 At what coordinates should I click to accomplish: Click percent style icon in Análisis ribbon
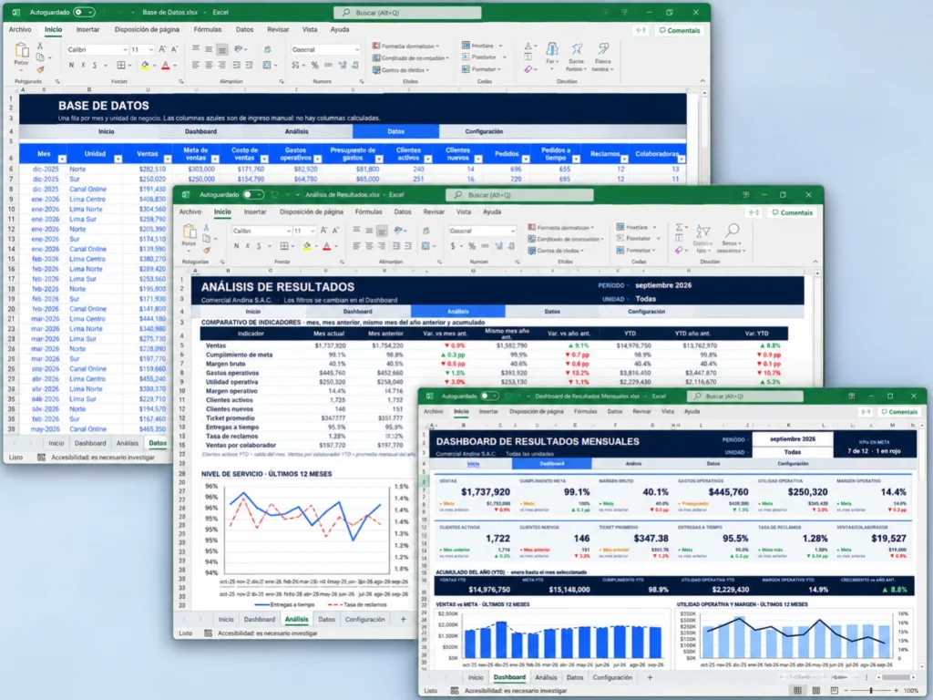[472, 246]
